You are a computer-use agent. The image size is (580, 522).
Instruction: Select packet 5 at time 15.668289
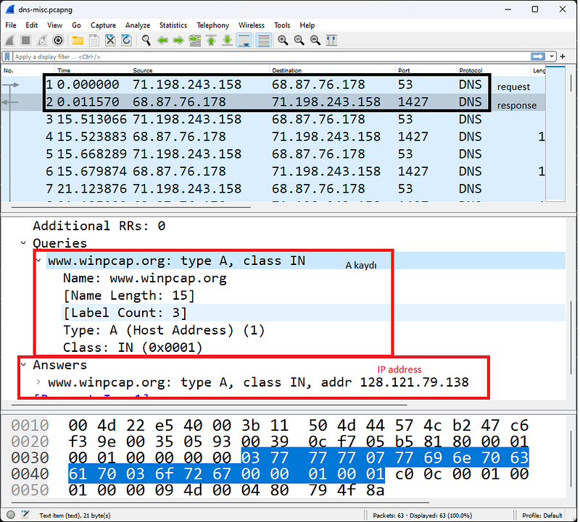(273, 154)
